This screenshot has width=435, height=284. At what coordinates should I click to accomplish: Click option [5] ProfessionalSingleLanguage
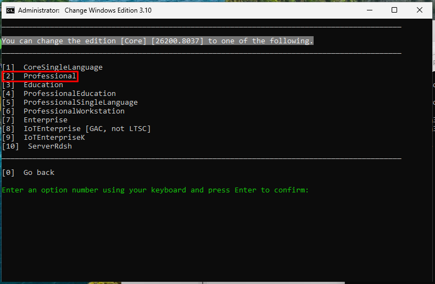[70, 103]
